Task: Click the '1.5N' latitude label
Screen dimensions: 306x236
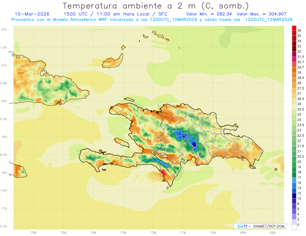Action: [4, 47]
